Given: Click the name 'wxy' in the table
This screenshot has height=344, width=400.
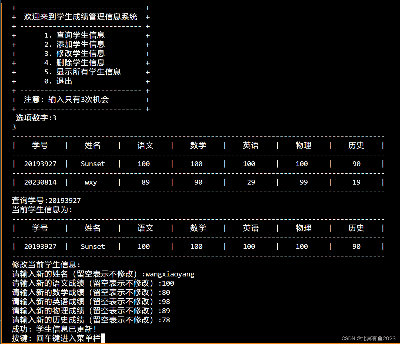Looking at the screenshot, I should point(91,182).
